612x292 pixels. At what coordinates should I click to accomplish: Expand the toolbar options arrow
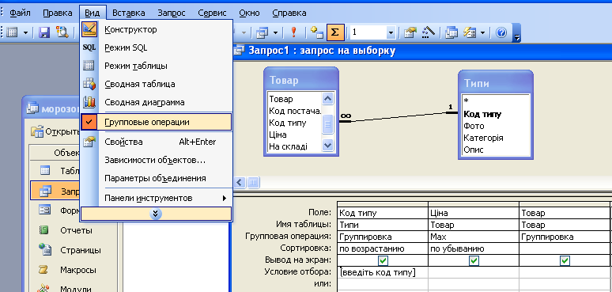[517, 32]
